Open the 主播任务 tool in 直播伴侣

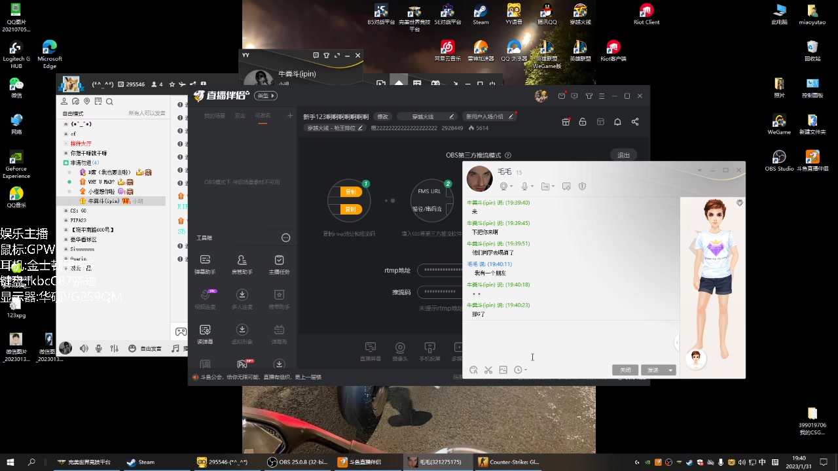tap(279, 264)
